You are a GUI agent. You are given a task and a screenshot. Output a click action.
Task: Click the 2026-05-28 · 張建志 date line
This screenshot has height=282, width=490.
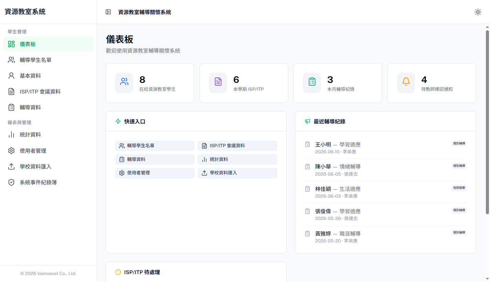pos(336,218)
